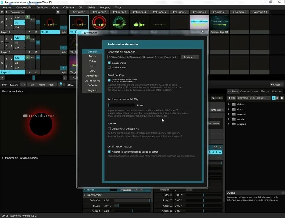The width and height of the screenshot is (285, 218).
Task: Select the B browser toggle in Archivos
Action: pyautogui.click(x=277, y=98)
